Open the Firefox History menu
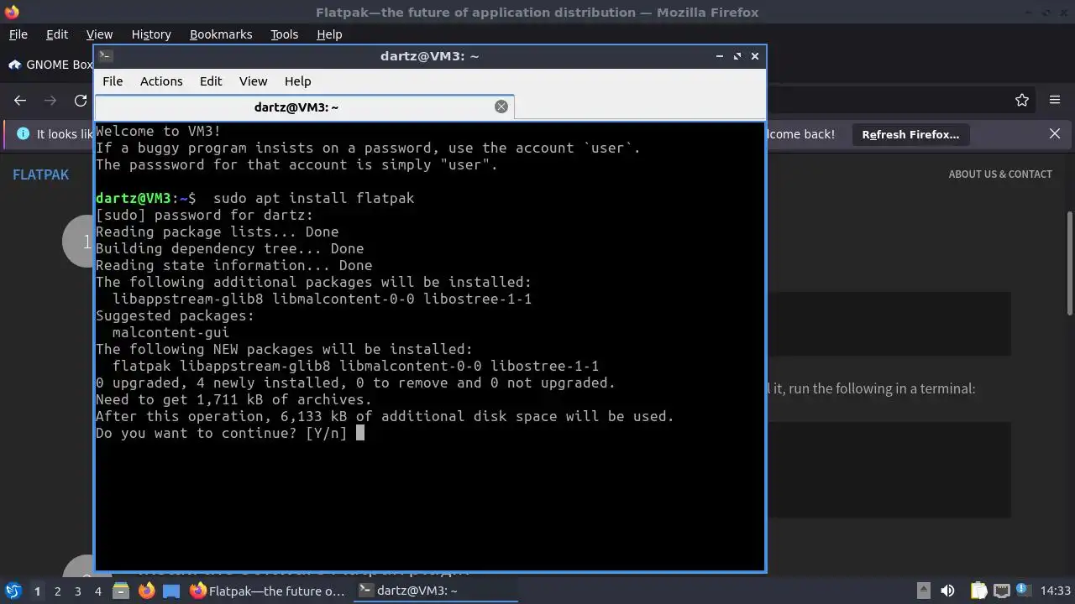1075x604 pixels. pos(151,34)
